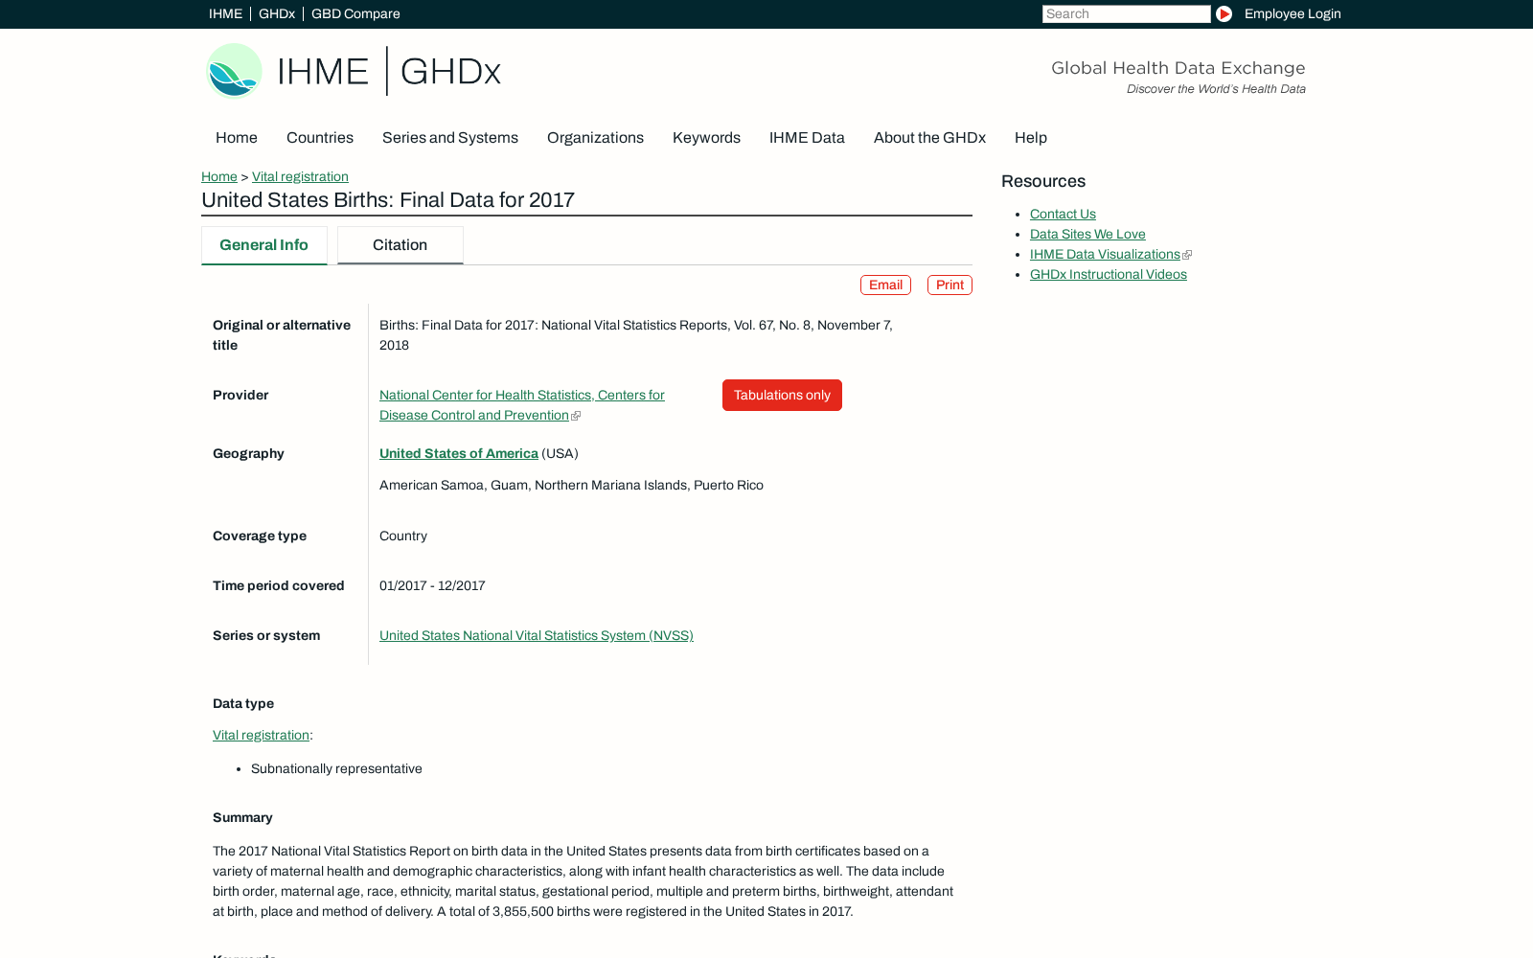
Task: Click the Coverage type value Country
Action: point(403,536)
